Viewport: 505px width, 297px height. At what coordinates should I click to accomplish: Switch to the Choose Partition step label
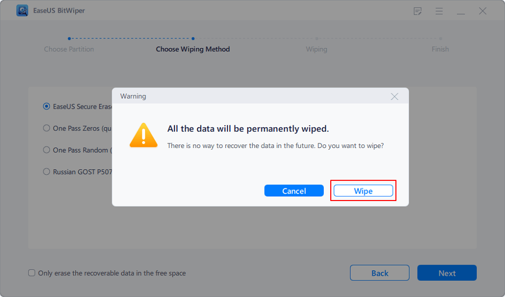69,49
